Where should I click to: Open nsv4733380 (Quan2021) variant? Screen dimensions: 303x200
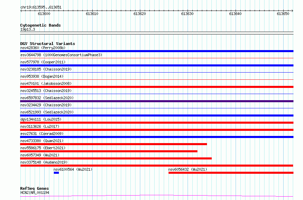click(x=42, y=141)
